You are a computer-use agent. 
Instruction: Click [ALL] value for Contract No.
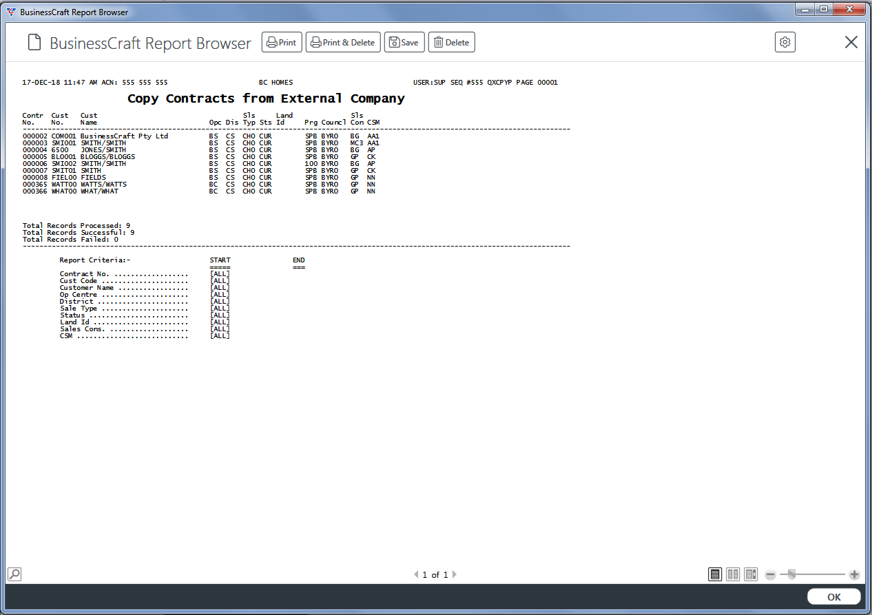[220, 274]
